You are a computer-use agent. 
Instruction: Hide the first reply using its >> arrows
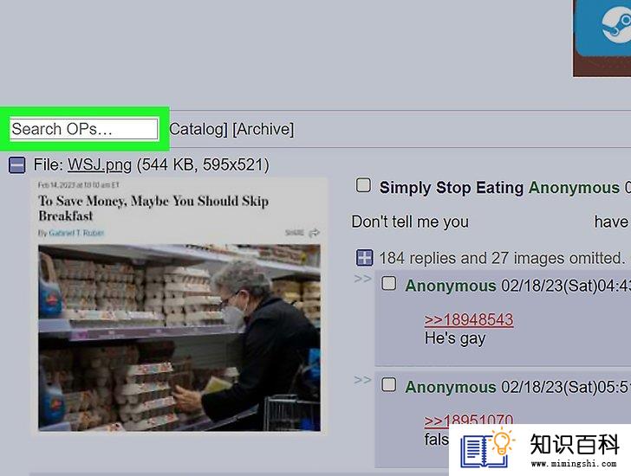[362, 279]
